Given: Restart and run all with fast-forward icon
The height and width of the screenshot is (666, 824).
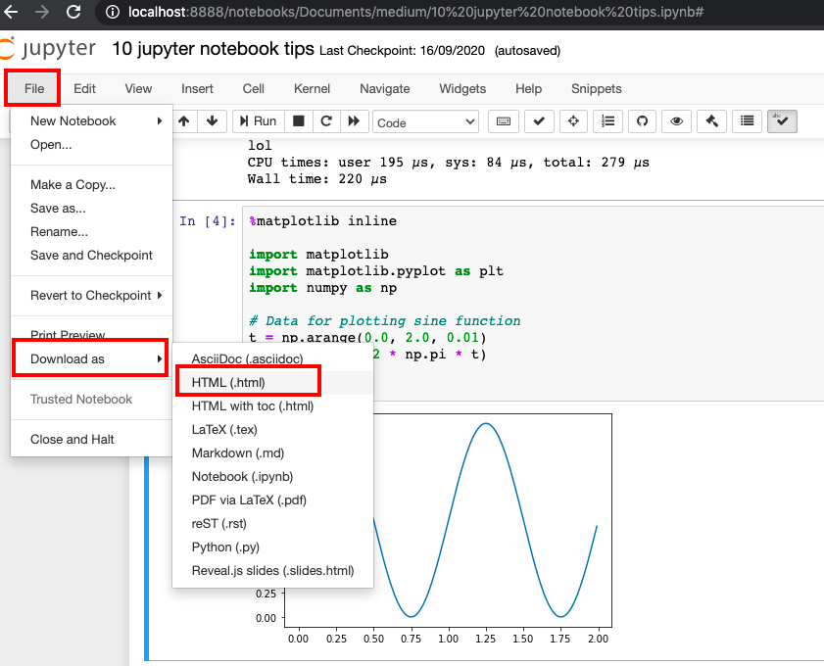Looking at the screenshot, I should coord(354,121).
